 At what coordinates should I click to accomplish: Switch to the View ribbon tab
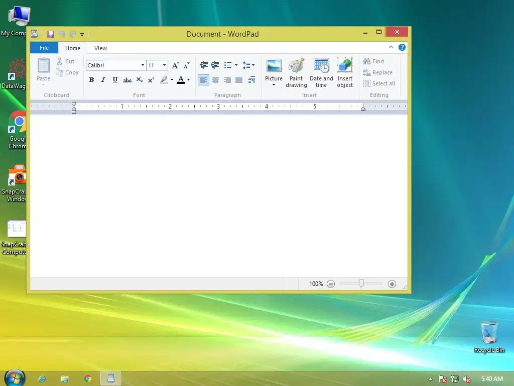point(100,48)
